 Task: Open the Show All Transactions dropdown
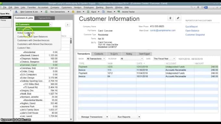pos(96,59)
